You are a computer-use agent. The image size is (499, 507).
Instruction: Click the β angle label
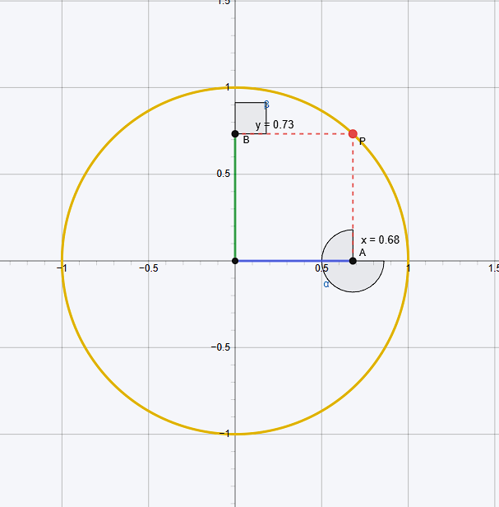click(x=266, y=105)
